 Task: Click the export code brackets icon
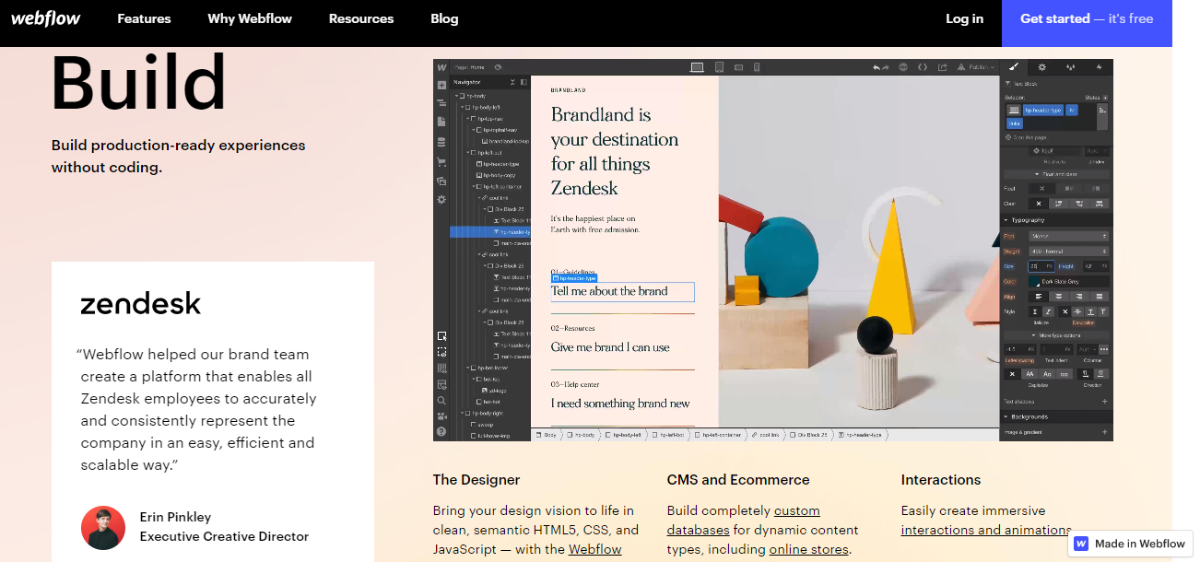[923, 67]
